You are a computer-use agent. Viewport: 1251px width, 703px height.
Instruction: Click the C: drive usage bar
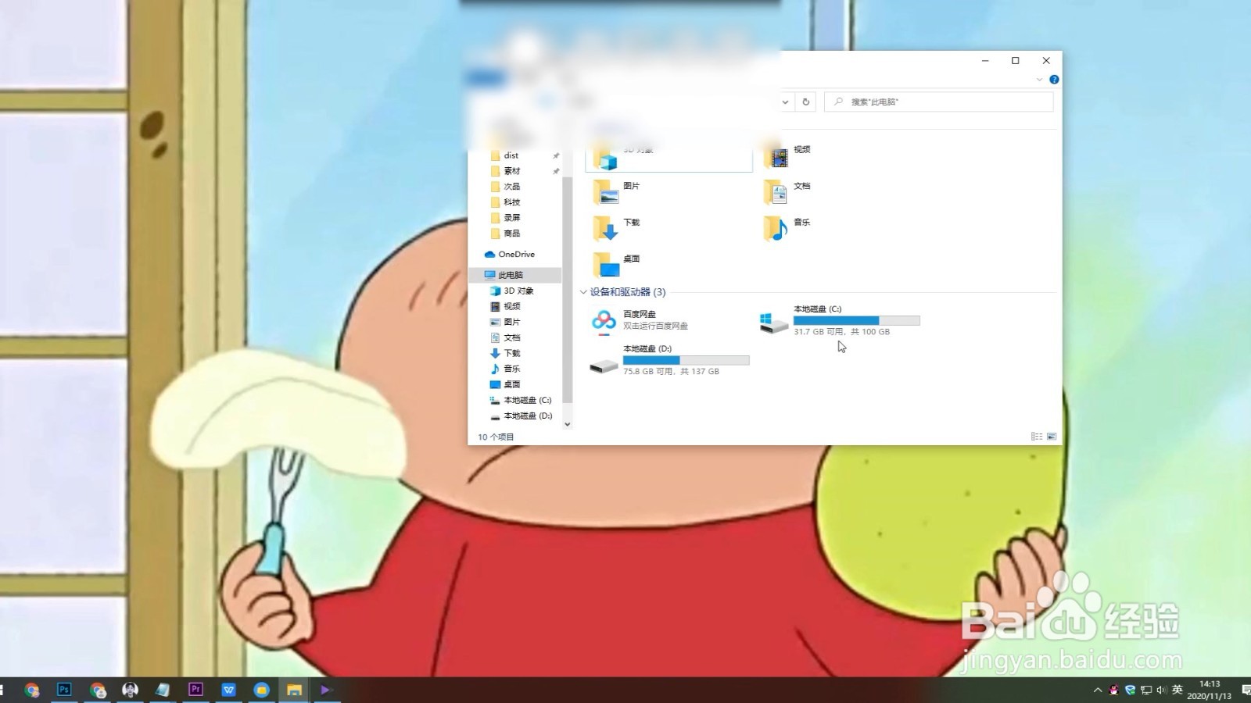[857, 320]
